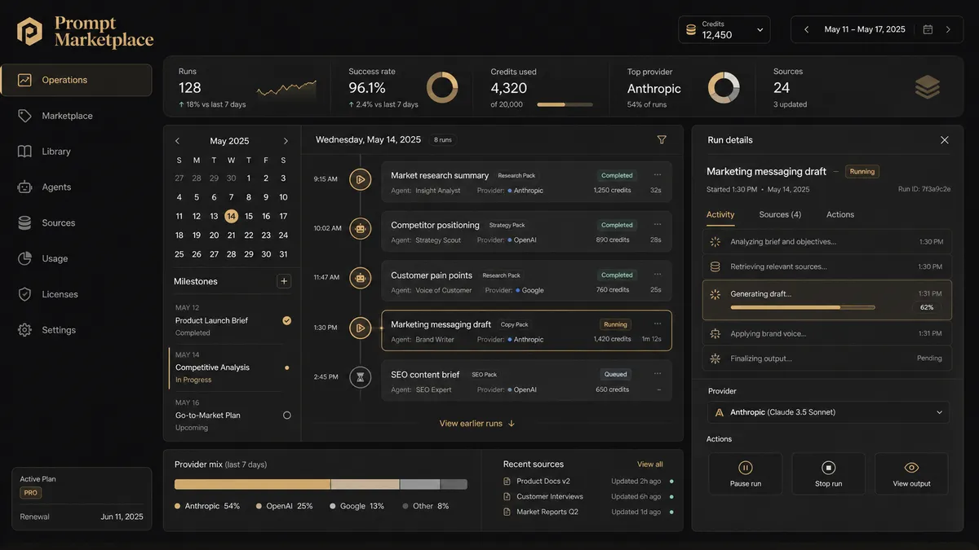View output with eye icon button

pos(911,473)
